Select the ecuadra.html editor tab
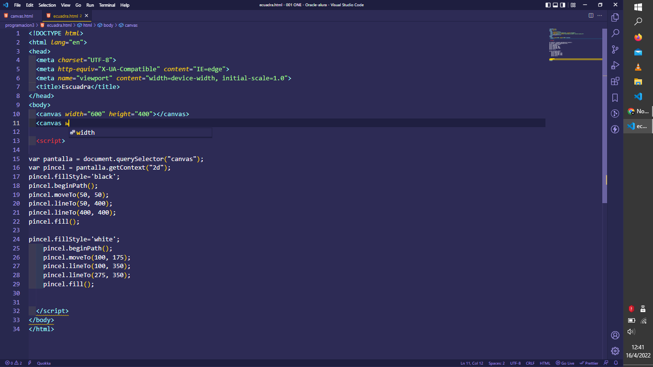The height and width of the screenshot is (367, 653). point(66,16)
